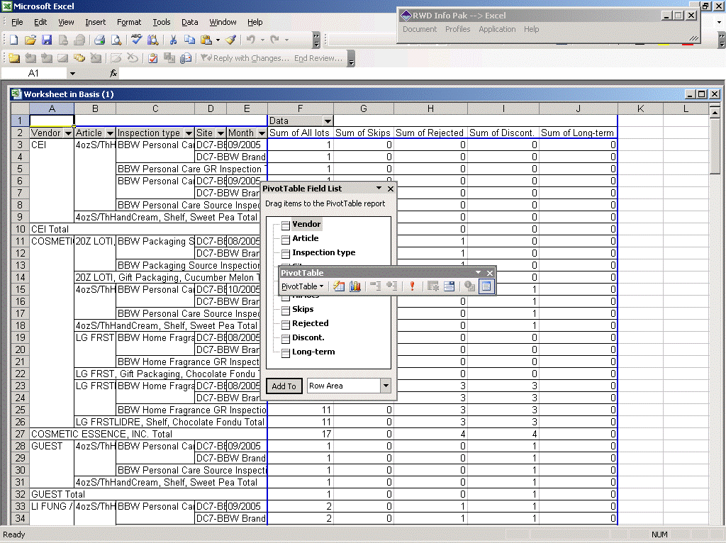Toggle Hide Field List icon in PivotTable toolbar
Viewport: 726px width, 543px height.
(486, 286)
